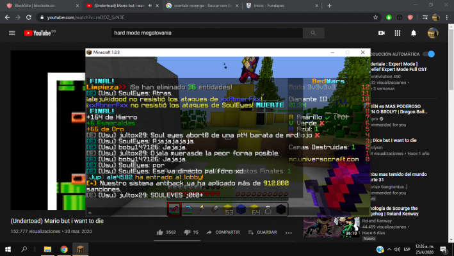Viewport: 454px width, 256px height.
Task: Open the Windows Start menu
Action: point(8,249)
